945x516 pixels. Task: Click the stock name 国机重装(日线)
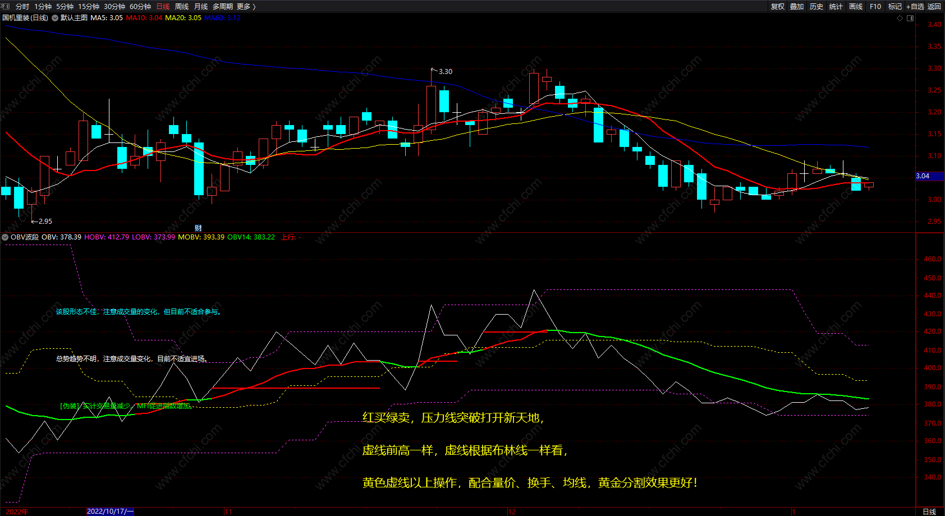click(x=25, y=18)
